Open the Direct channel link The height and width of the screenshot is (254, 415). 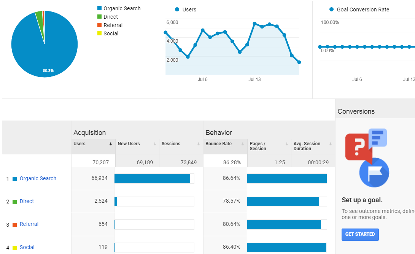pos(27,201)
